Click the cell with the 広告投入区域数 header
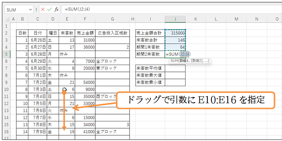 tap(112, 33)
